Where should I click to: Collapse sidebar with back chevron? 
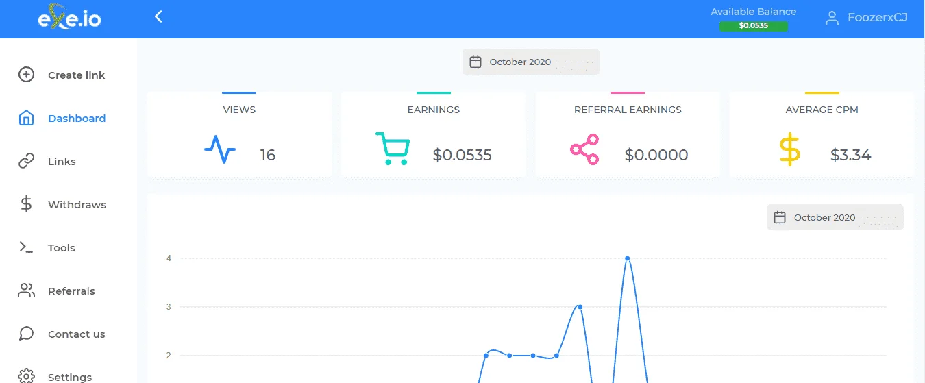coord(158,16)
